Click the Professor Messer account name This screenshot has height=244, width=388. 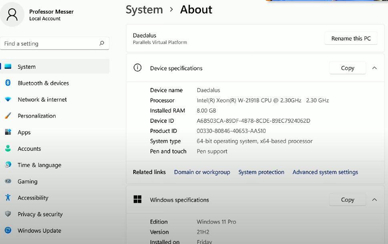(52, 12)
